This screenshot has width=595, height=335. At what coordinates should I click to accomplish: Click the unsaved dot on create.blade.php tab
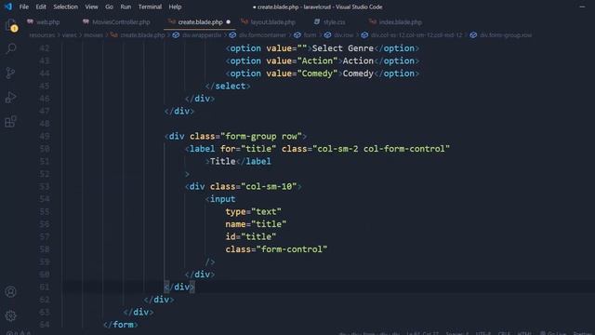pyautogui.click(x=228, y=22)
